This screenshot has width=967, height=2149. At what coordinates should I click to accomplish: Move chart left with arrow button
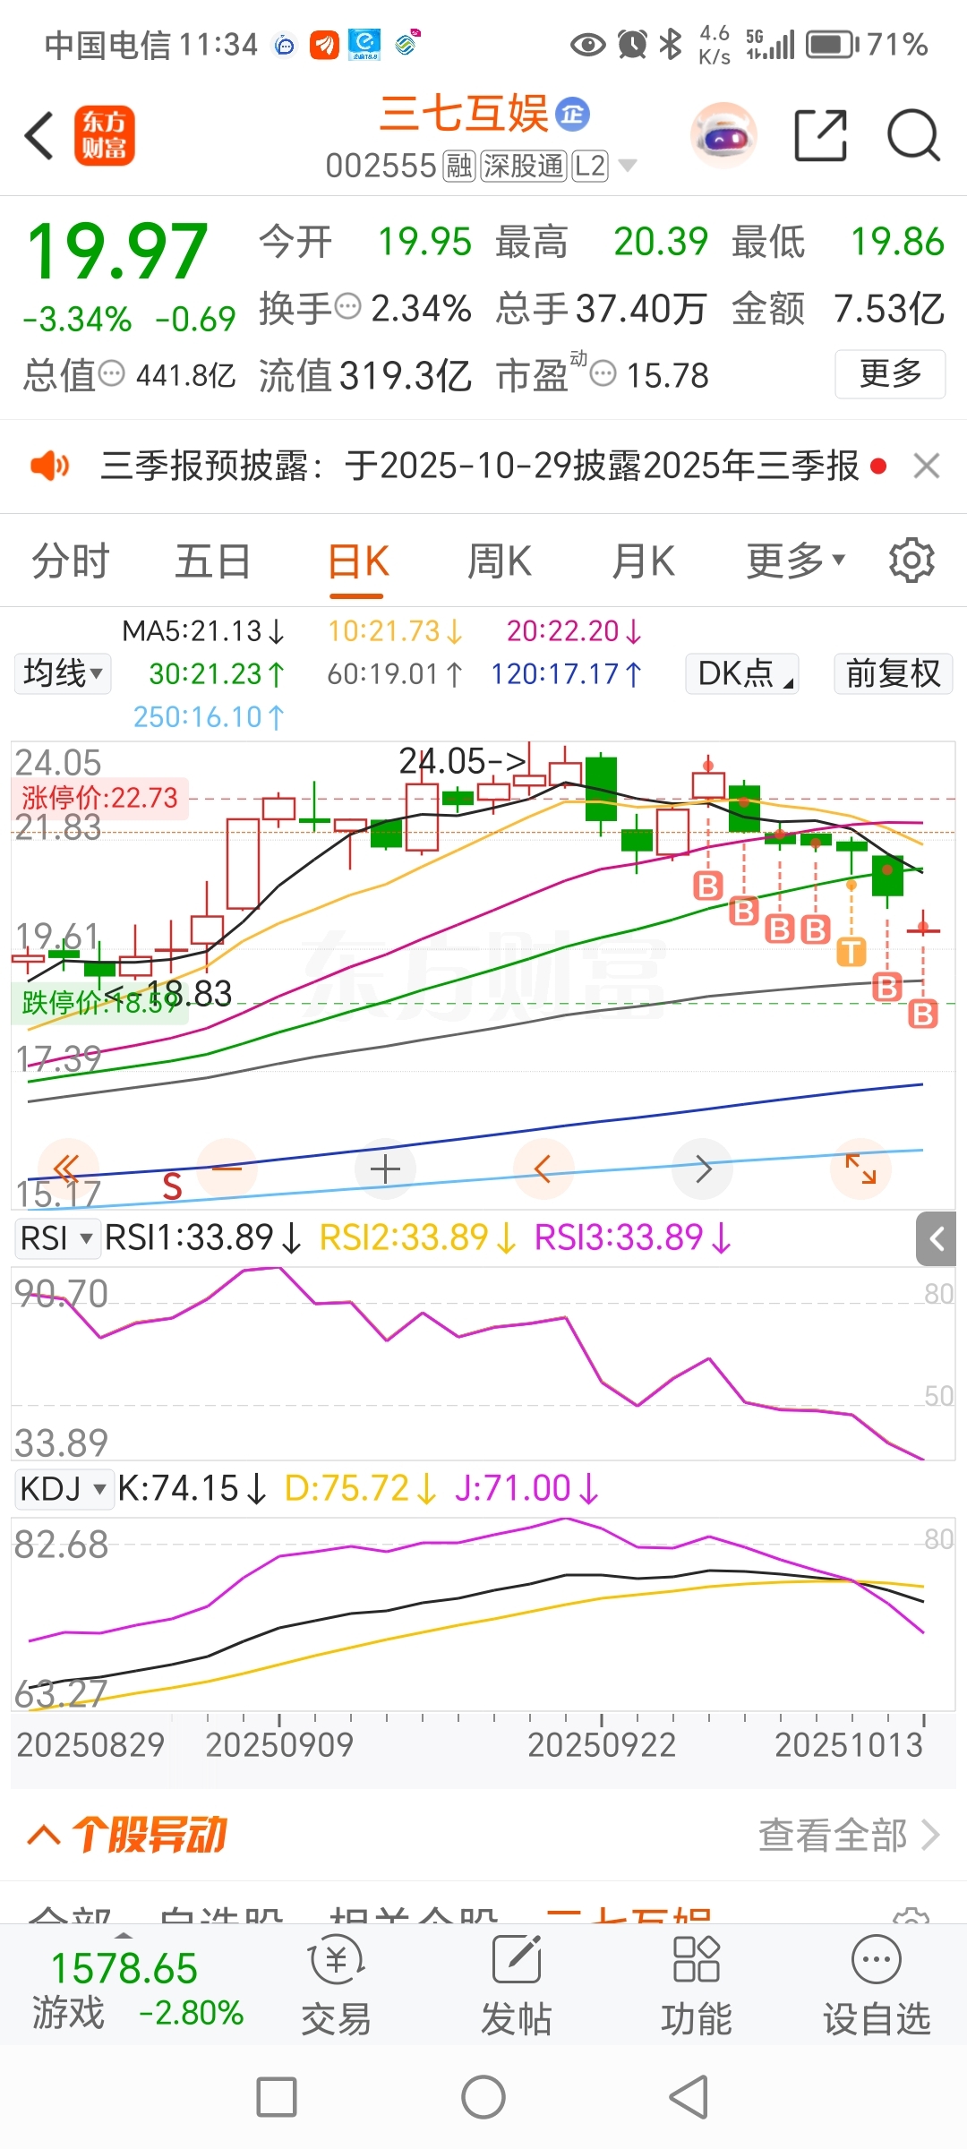click(543, 1169)
